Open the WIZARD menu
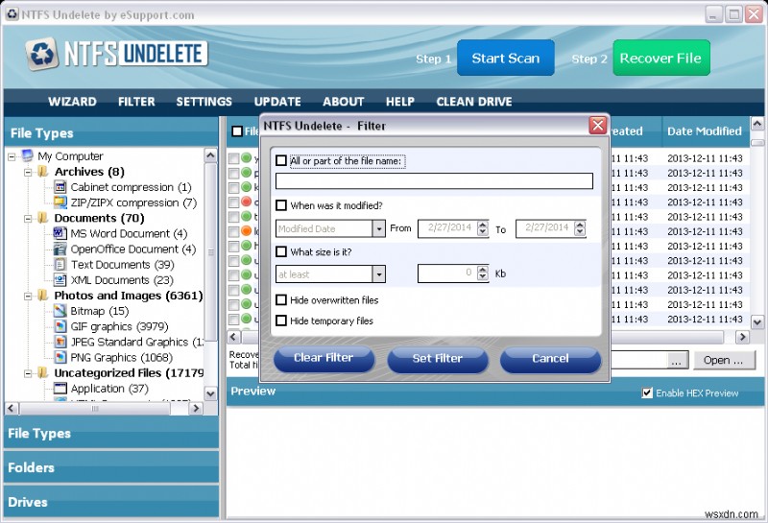Viewport: 768px width, 523px height. (73, 102)
